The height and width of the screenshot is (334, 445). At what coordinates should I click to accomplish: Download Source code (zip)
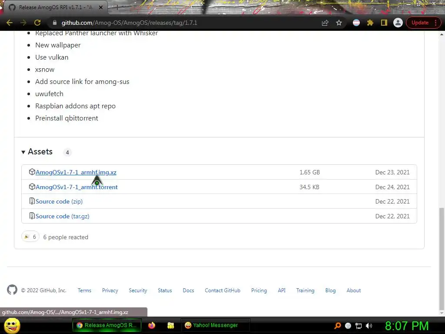coord(59,202)
